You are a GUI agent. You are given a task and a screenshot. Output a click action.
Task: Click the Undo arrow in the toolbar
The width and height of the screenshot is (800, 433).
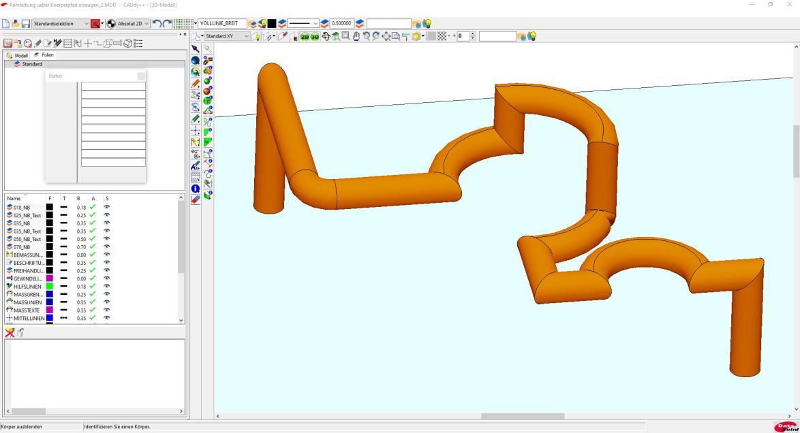pos(157,24)
